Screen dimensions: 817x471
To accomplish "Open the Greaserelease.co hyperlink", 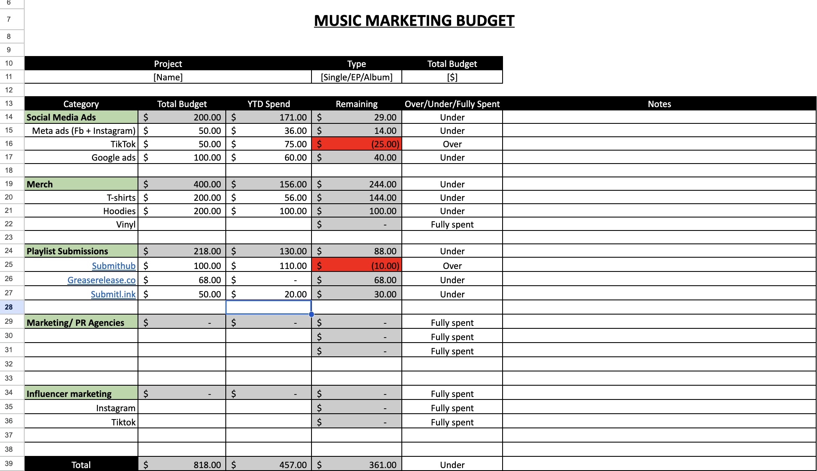I will (101, 280).
